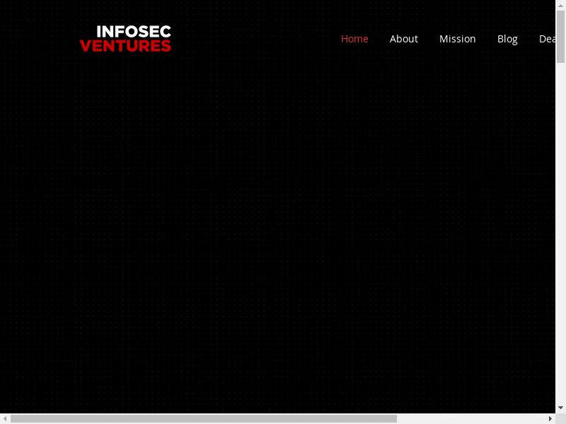This screenshot has height=424, width=566.
Task: Click the red VENTURES word in logo
Action: (125, 46)
